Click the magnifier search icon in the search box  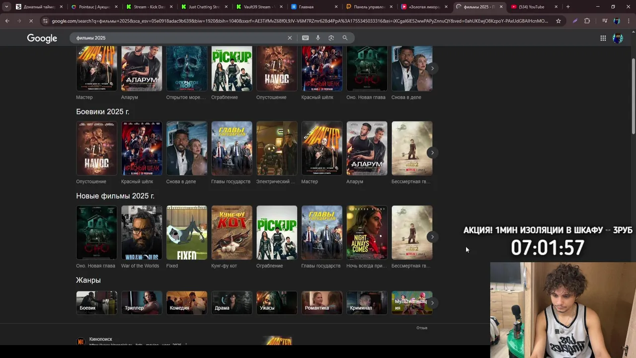345,38
